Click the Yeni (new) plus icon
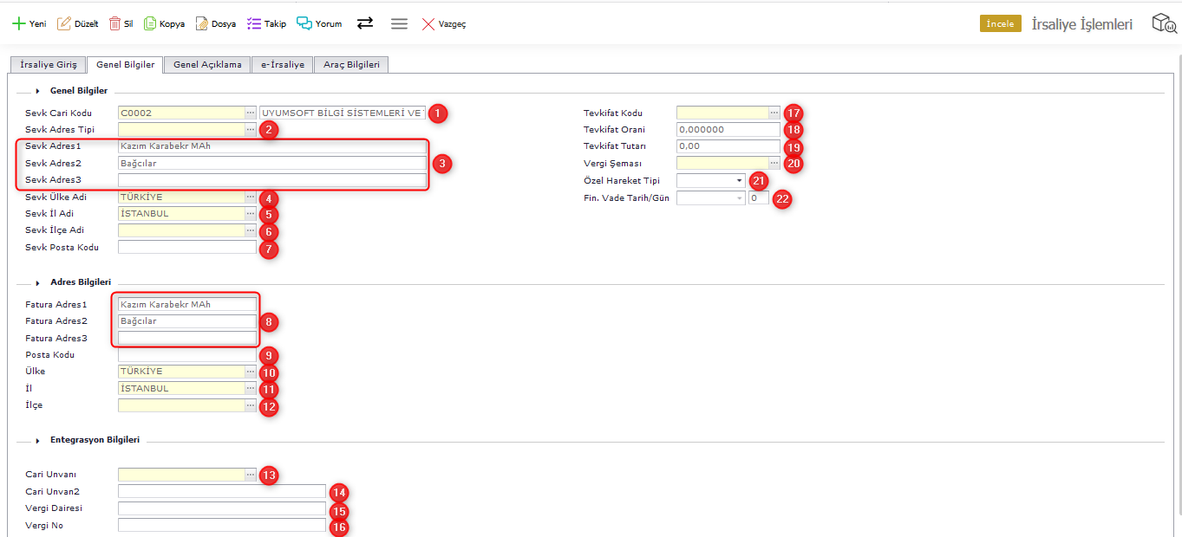 pyautogui.click(x=18, y=24)
